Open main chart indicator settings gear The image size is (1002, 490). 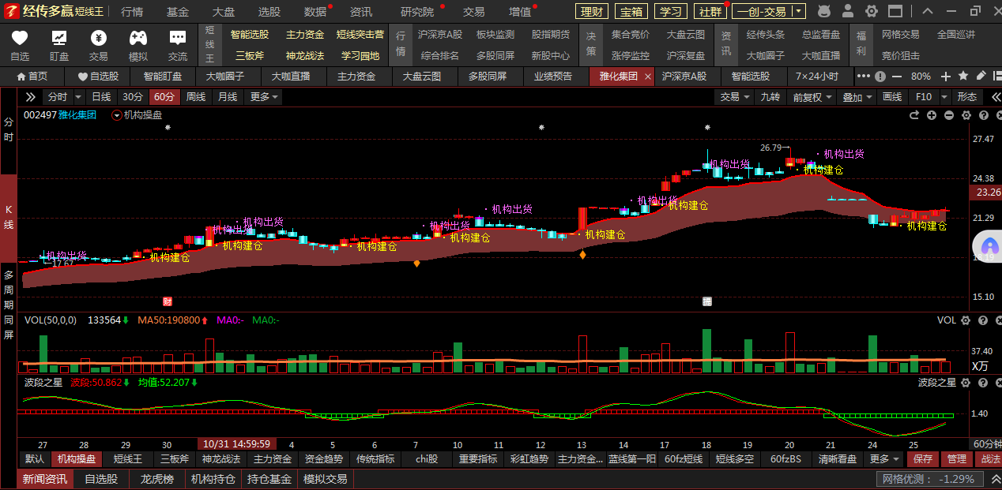point(966,115)
